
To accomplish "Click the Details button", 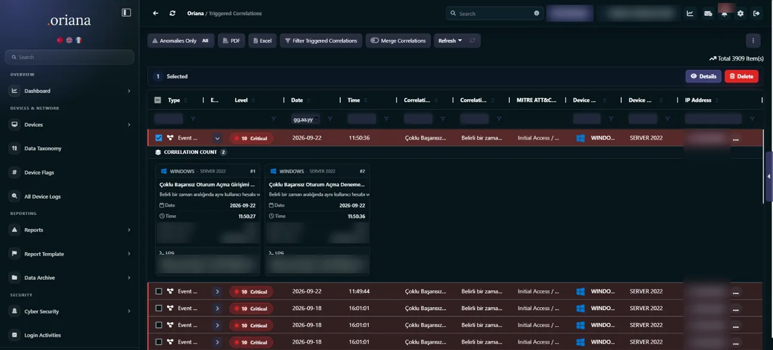I will click(x=703, y=76).
